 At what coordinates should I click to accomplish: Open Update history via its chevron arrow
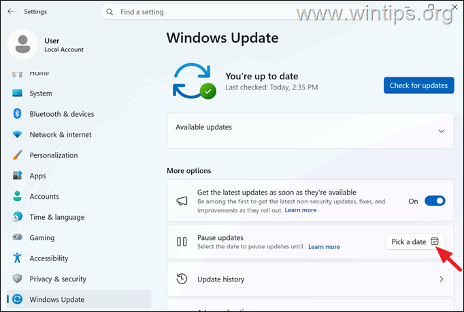tap(442, 279)
